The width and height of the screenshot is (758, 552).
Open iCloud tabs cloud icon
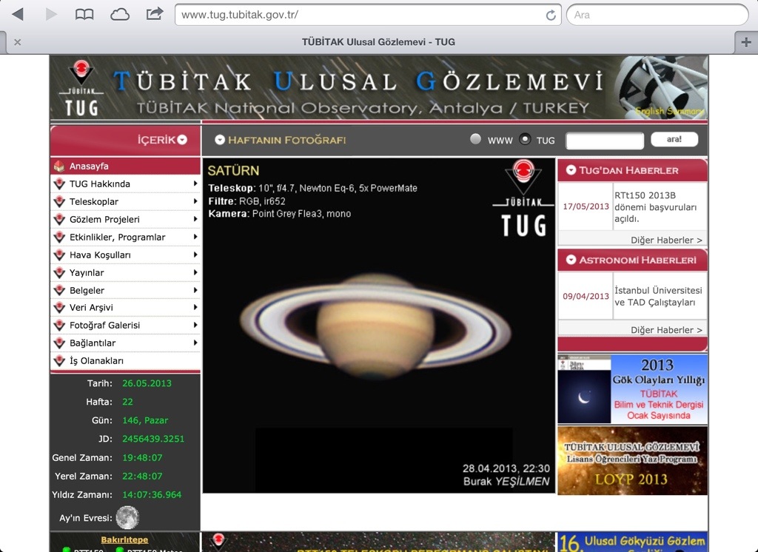[x=119, y=14]
